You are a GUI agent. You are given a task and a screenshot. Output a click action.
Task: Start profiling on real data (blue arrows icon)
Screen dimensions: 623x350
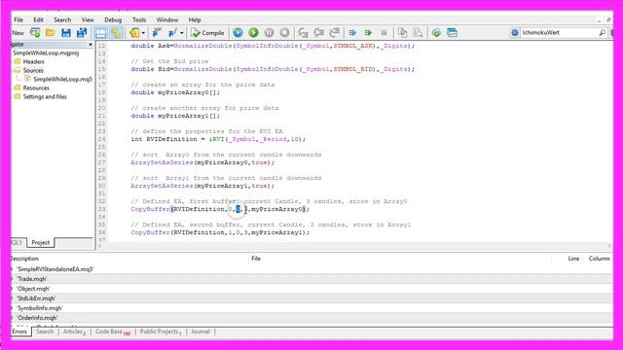point(352,33)
